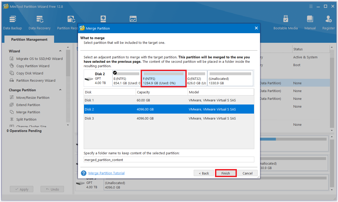Close the Merge Partition dialog
The image size is (338, 202).
click(256, 28)
